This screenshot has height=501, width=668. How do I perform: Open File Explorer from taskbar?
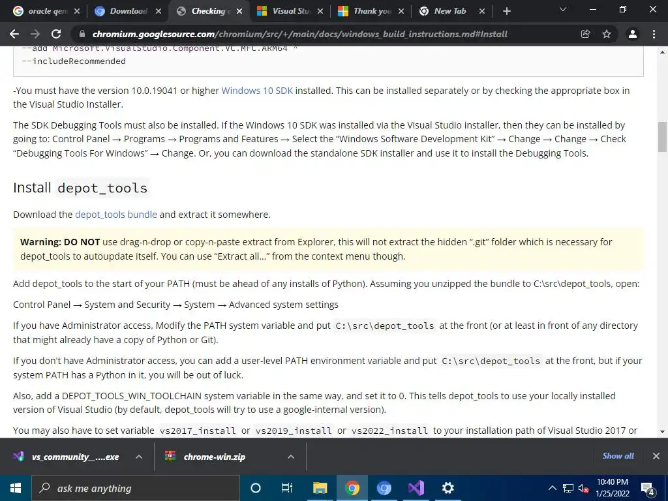pyautogui.click(x=320, y=488)
